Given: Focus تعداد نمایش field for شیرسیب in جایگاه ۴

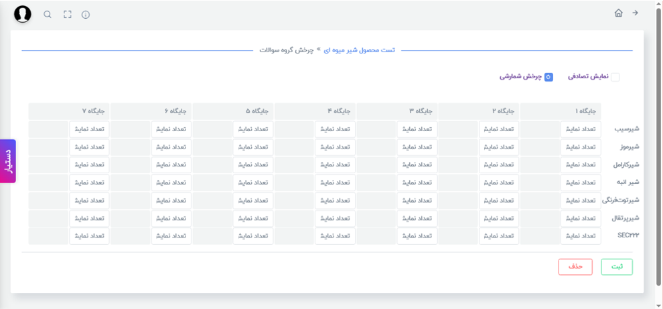Looking at the screenshot, I should point(335,129).
